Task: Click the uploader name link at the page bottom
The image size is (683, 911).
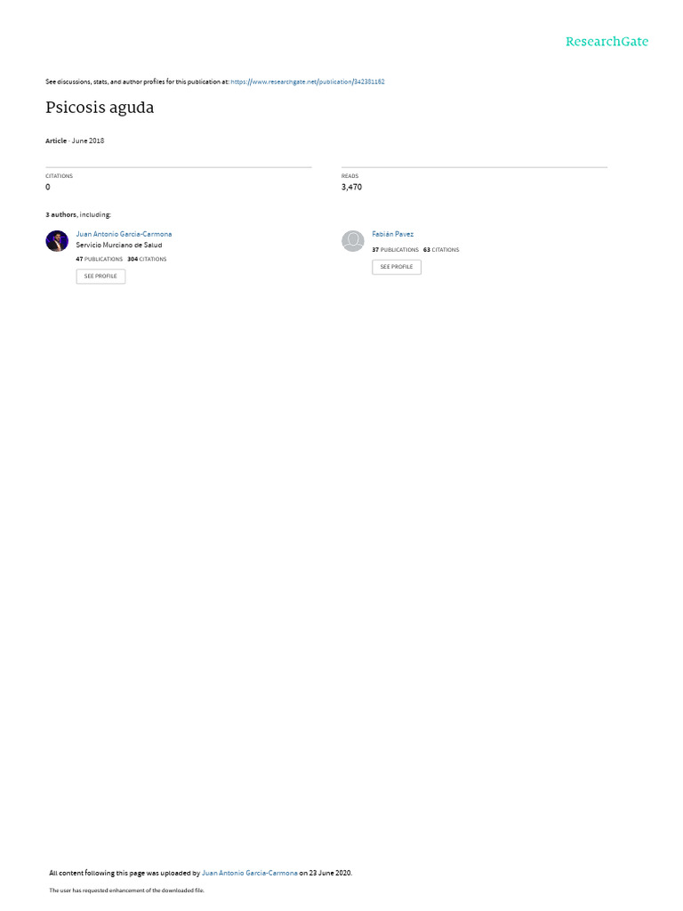Action: pos(250,873)
